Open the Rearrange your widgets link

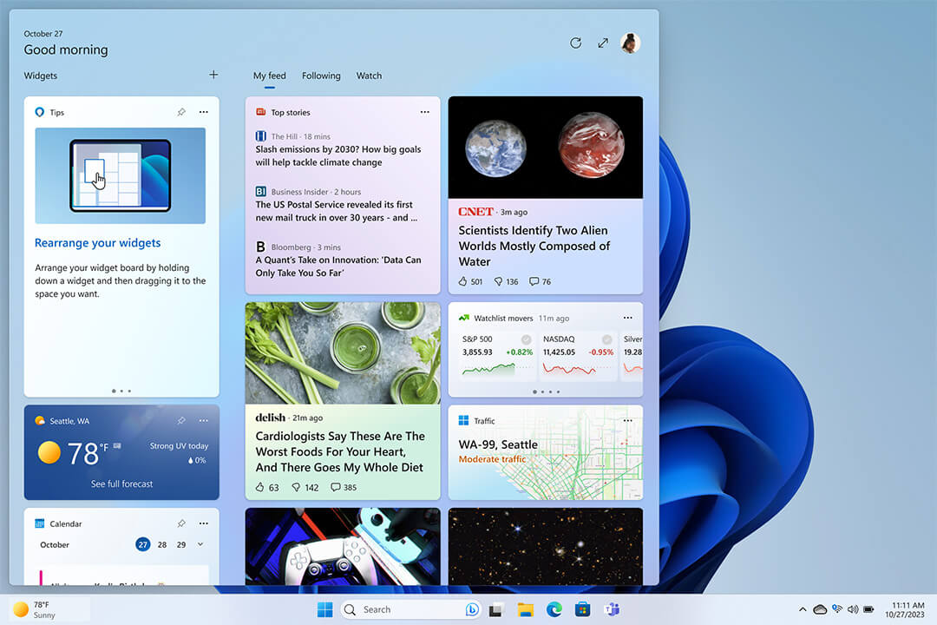[x=97, y=243]
